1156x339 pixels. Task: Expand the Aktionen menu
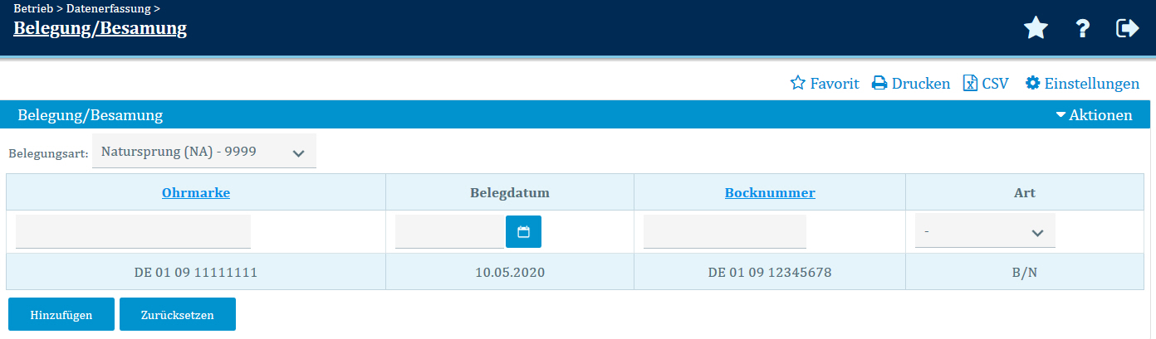1094,115
